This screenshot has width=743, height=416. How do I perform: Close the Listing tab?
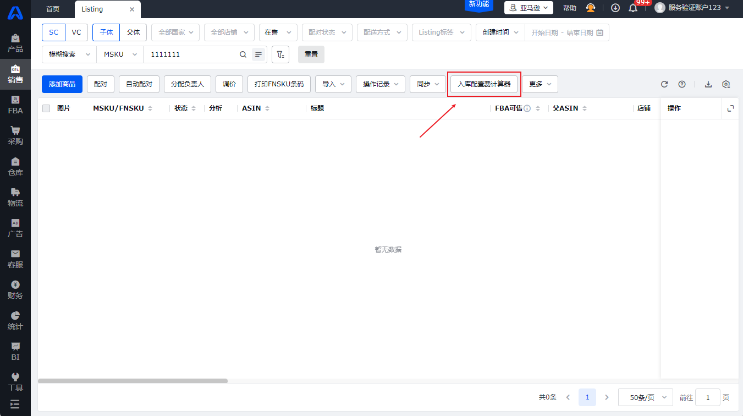(132, 9)
